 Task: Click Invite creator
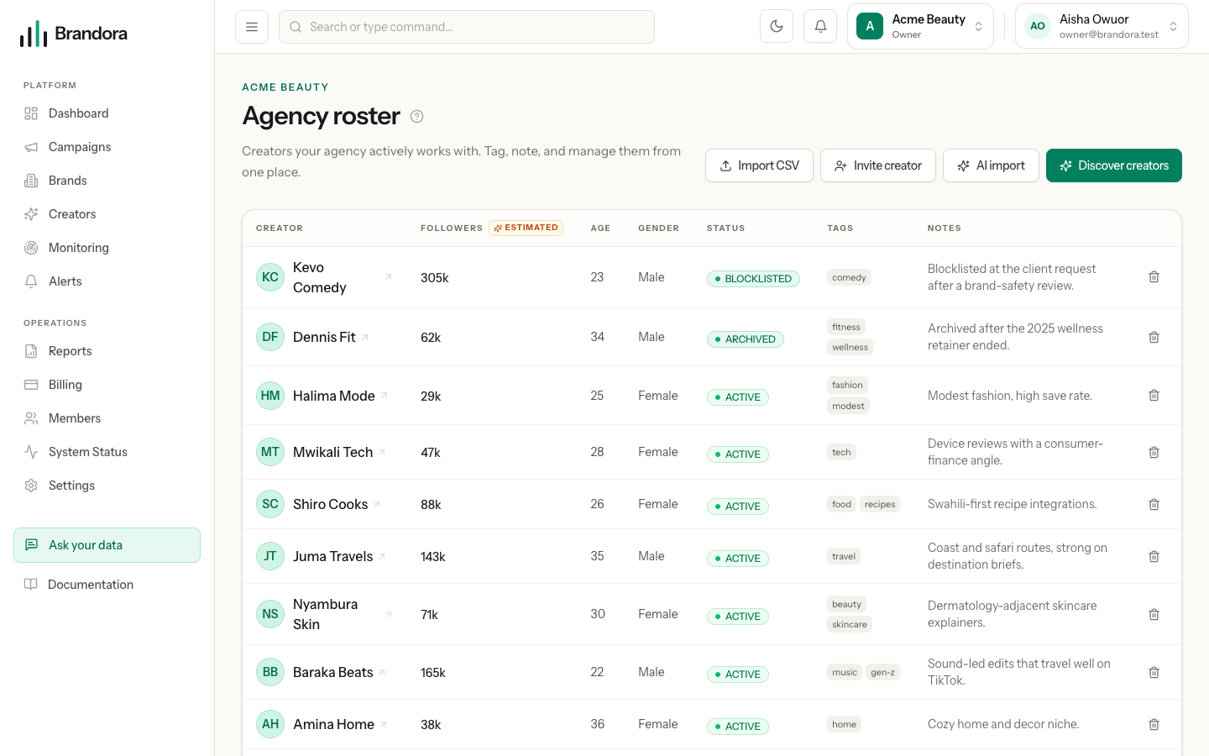click(x=878, y=165)
